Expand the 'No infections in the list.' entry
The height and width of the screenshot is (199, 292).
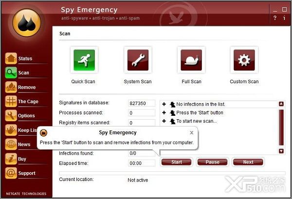click(164, 104)
